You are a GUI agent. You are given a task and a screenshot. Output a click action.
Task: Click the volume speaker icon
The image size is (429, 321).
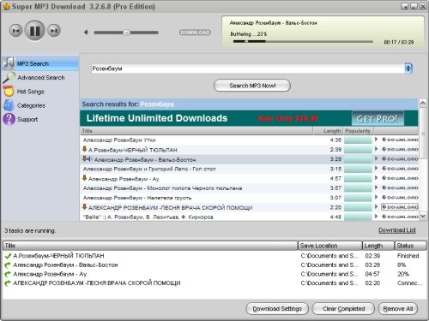[x=86, y=33]
